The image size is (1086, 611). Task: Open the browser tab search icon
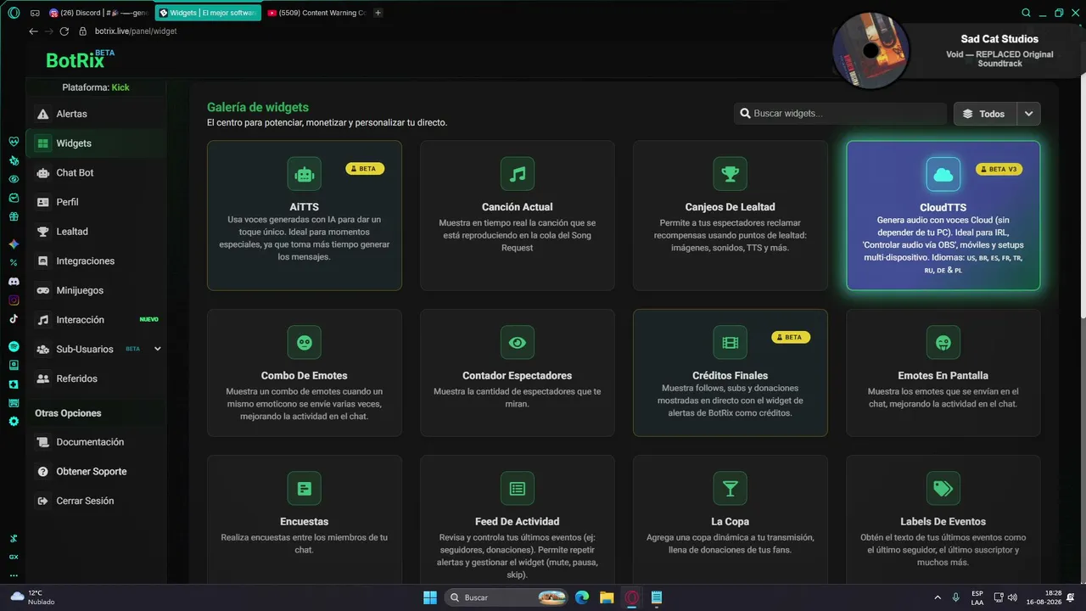click(1026, 13)
